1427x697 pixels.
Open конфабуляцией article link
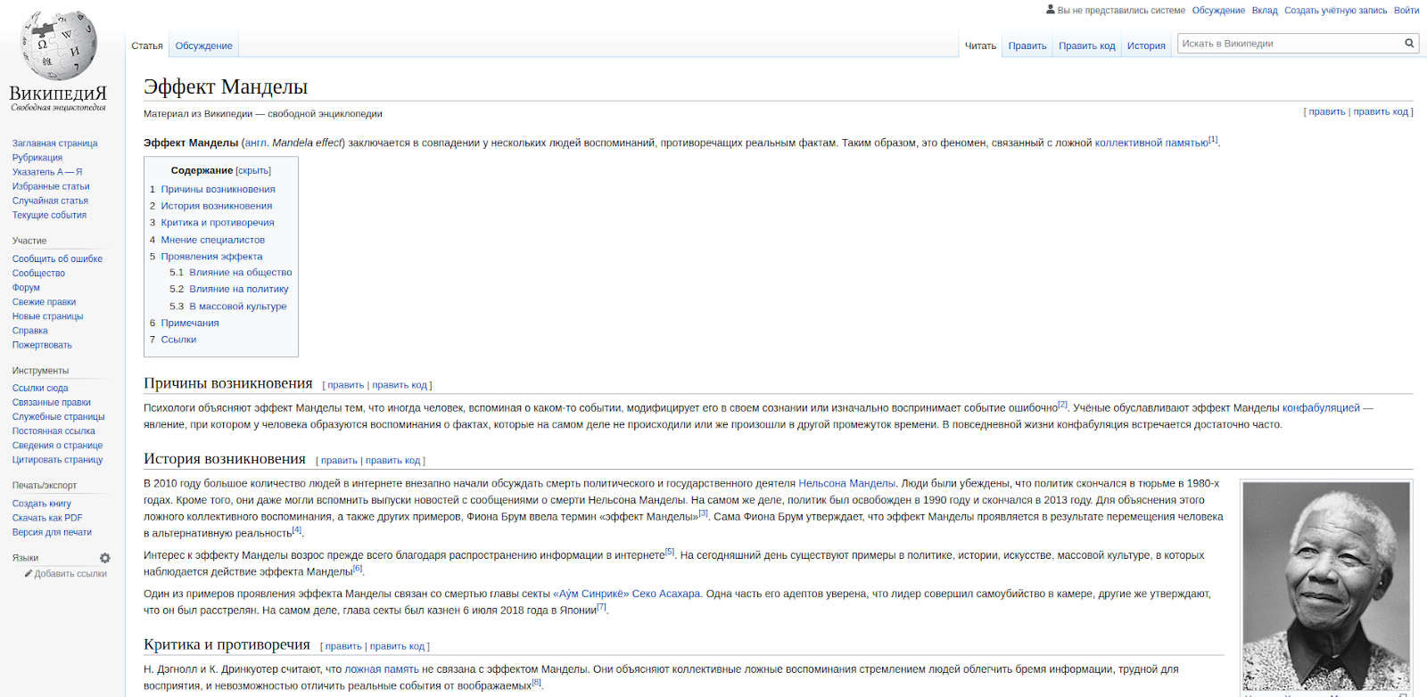(x=1321, y=408)
